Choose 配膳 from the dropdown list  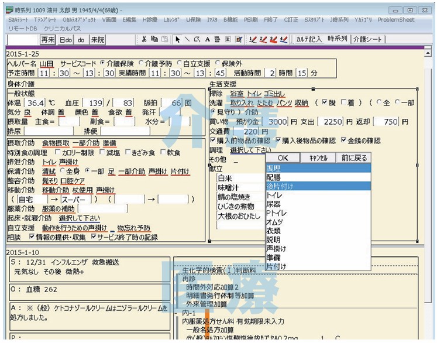276,177
